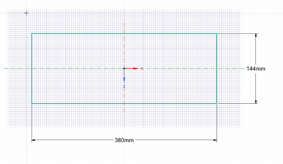The image size is (283, 164).
Task: Select the left edge of the rectangle
Action: 32,69
